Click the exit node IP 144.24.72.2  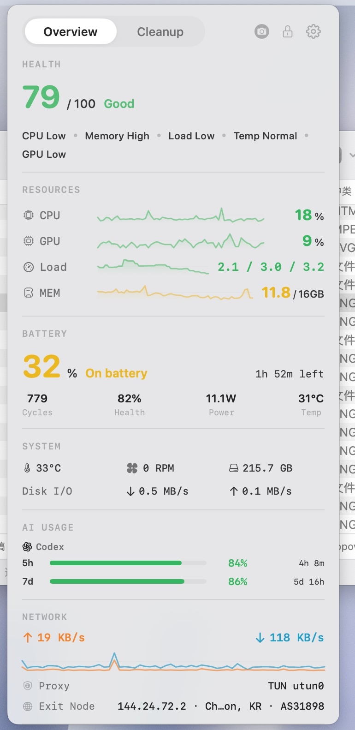click(152, 706)
